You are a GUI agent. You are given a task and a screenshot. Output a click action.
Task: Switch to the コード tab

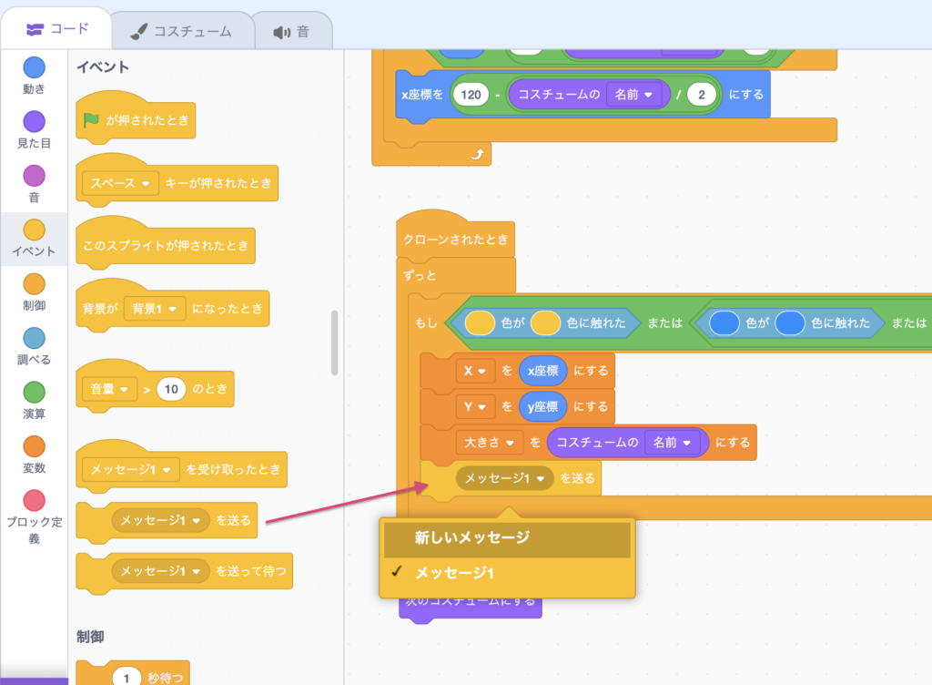click(x=57, y=29)
